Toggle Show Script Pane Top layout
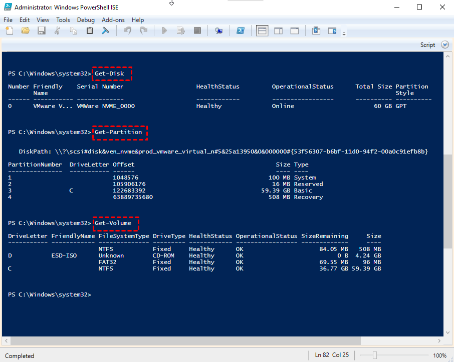 pyautogui.click(x=262, y=31)
